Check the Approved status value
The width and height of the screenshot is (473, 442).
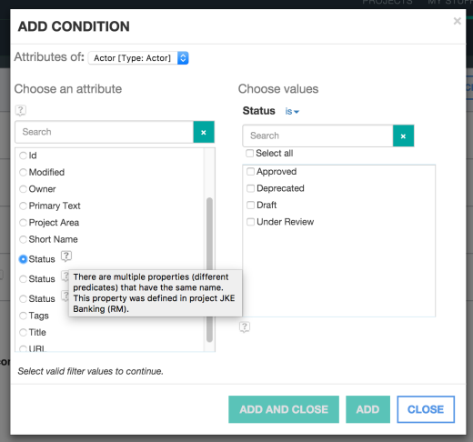pyautogui.click(x=250, y=172)
